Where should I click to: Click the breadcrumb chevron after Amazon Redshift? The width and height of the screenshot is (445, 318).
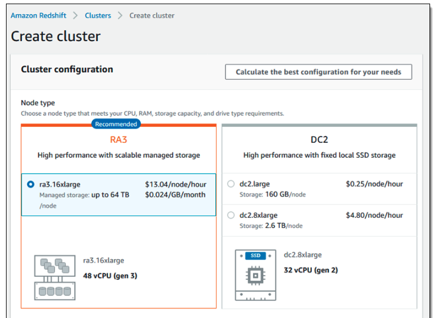coord(75,15)
